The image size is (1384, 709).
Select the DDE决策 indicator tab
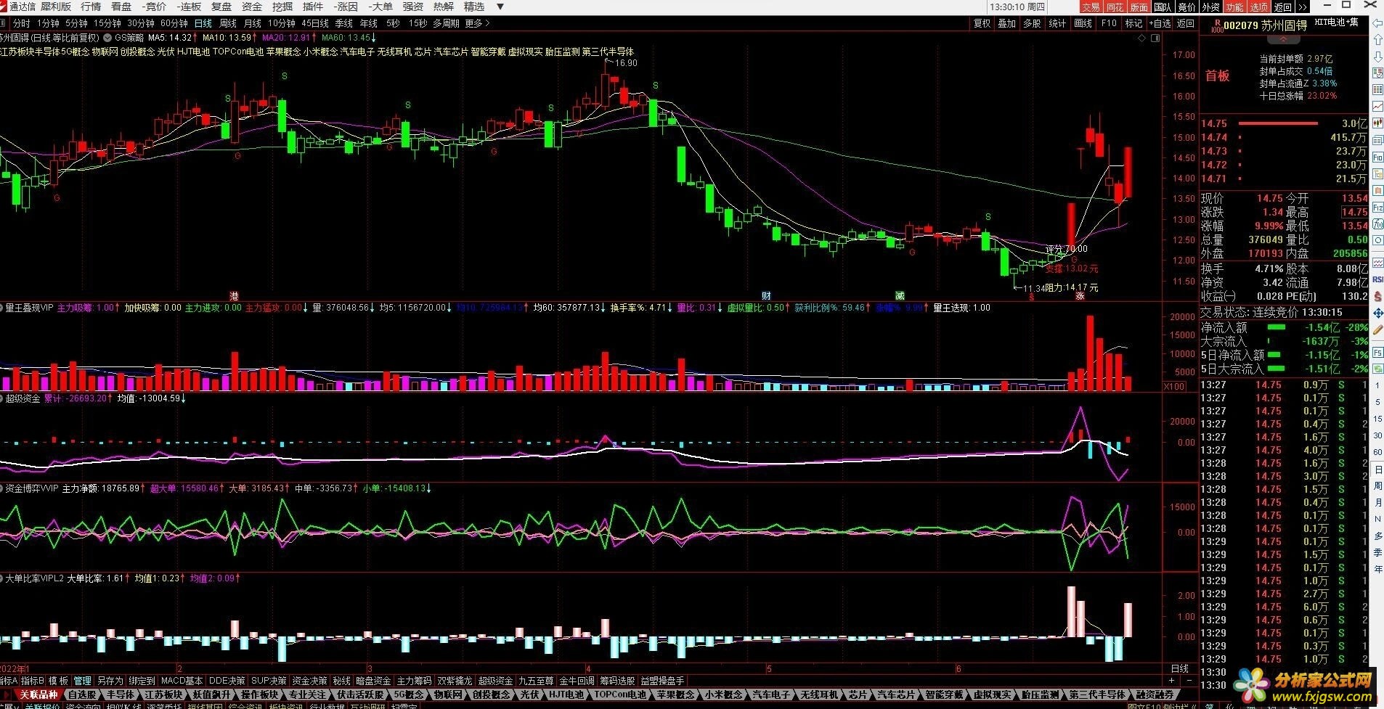pos(227,681)
